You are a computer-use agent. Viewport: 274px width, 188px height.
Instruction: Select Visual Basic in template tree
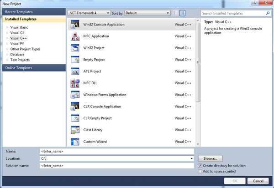click(x=19, y=27)
